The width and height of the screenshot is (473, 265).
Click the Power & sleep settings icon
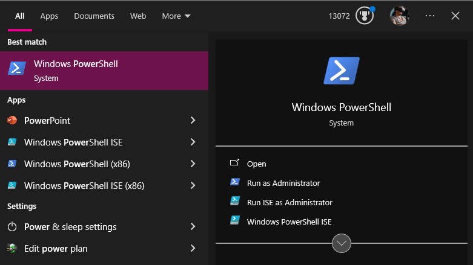12,227
